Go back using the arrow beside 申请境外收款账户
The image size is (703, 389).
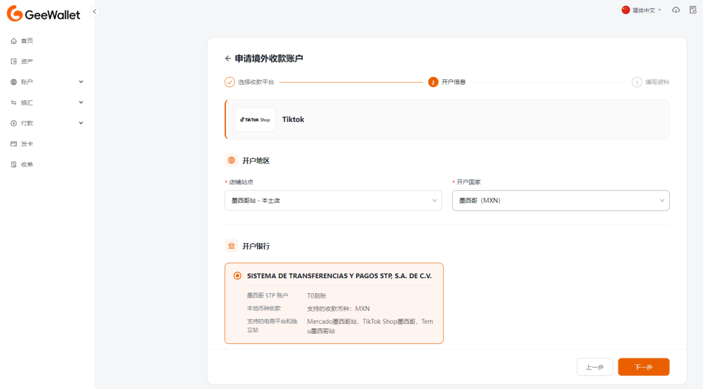coord(228,59)
